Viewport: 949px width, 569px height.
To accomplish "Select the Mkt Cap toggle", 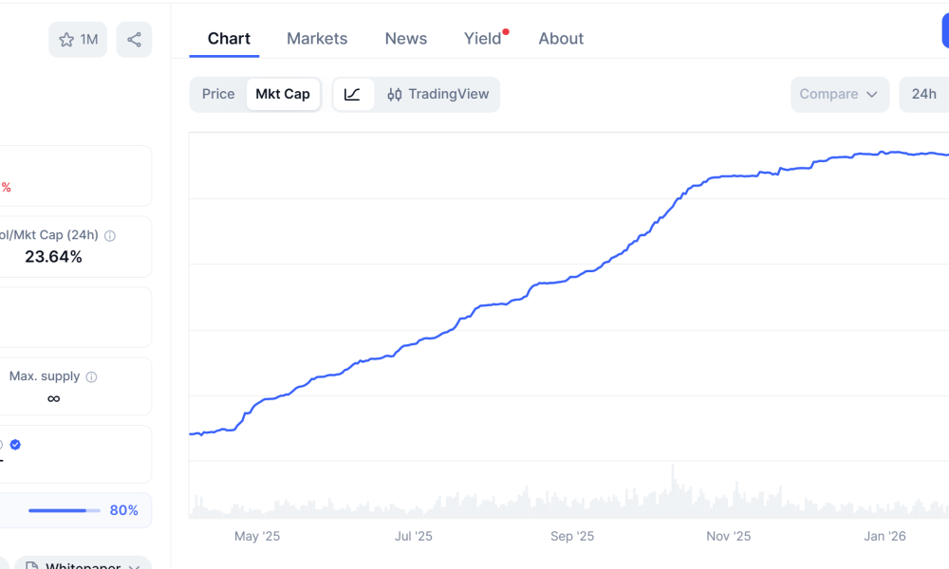I will [283, 94].
